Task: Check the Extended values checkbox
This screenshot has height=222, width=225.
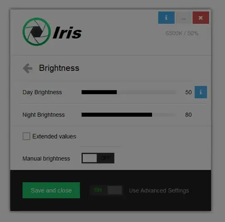Action: [26, 136]
